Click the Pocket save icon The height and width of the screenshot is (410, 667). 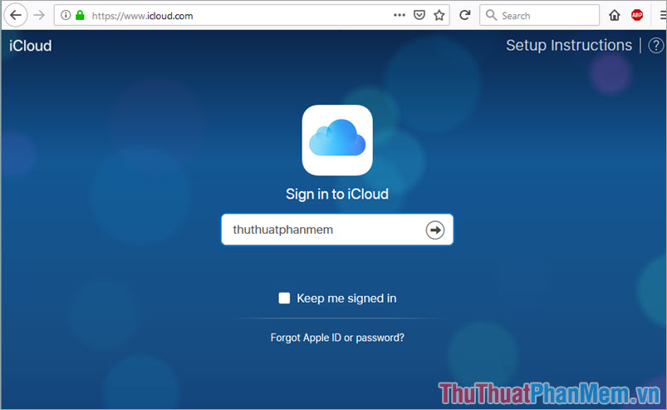click(x=420, y=15)
